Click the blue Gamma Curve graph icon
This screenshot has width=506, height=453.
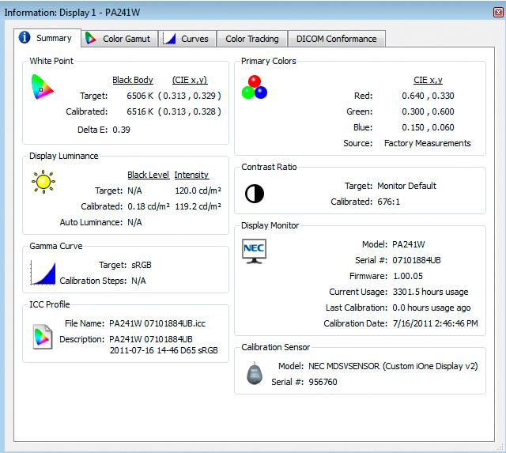pyautogui.click(x=43, y=274)
